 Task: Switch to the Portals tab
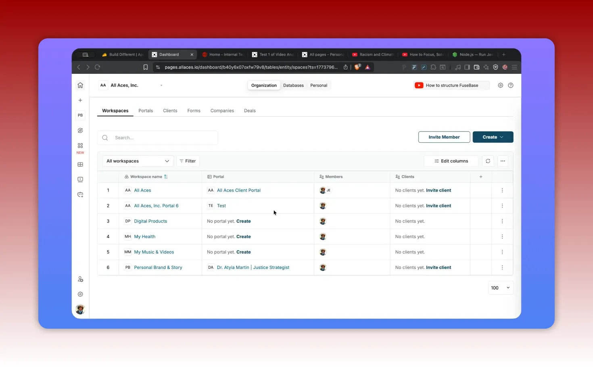146,111
